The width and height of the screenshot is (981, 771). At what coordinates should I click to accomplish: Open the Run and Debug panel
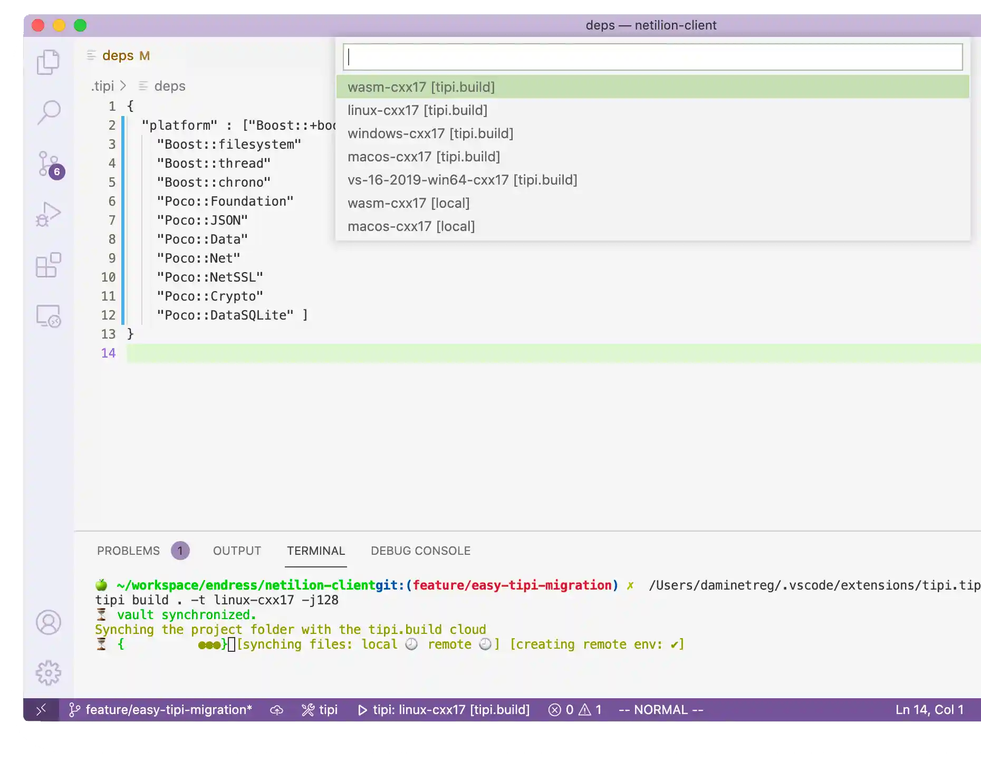(48, 214)
